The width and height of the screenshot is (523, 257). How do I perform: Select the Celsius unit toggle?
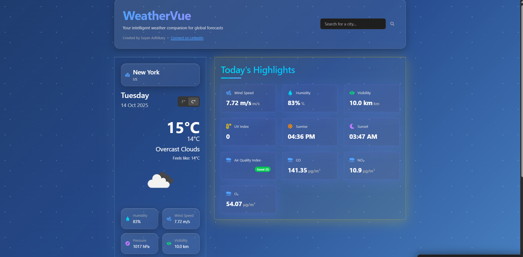193,102
